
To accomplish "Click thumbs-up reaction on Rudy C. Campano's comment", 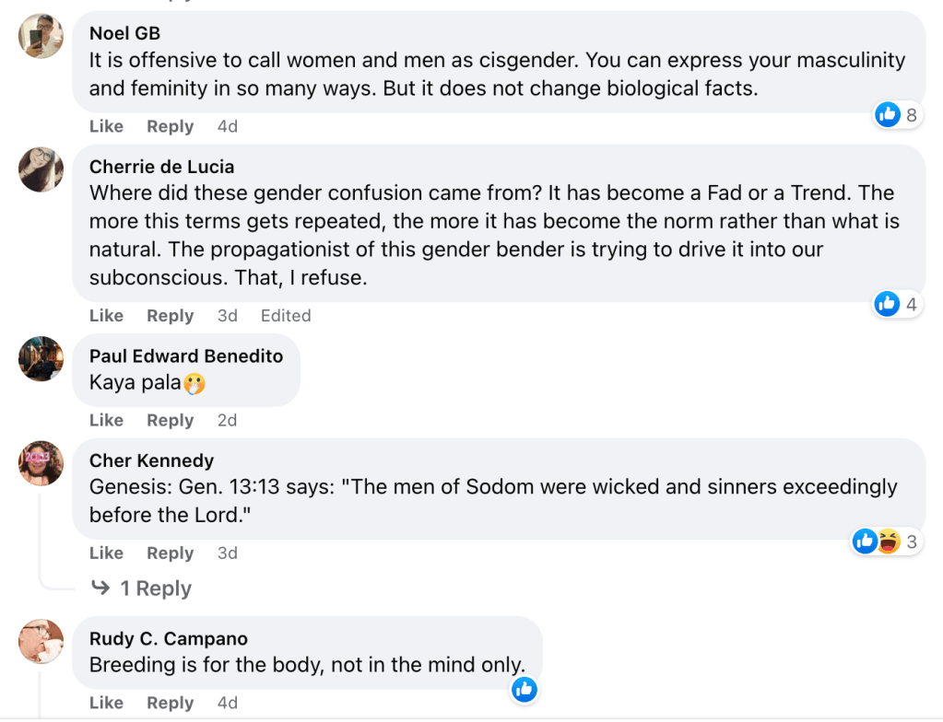I will pyautogui.click(x=524, y=689).
